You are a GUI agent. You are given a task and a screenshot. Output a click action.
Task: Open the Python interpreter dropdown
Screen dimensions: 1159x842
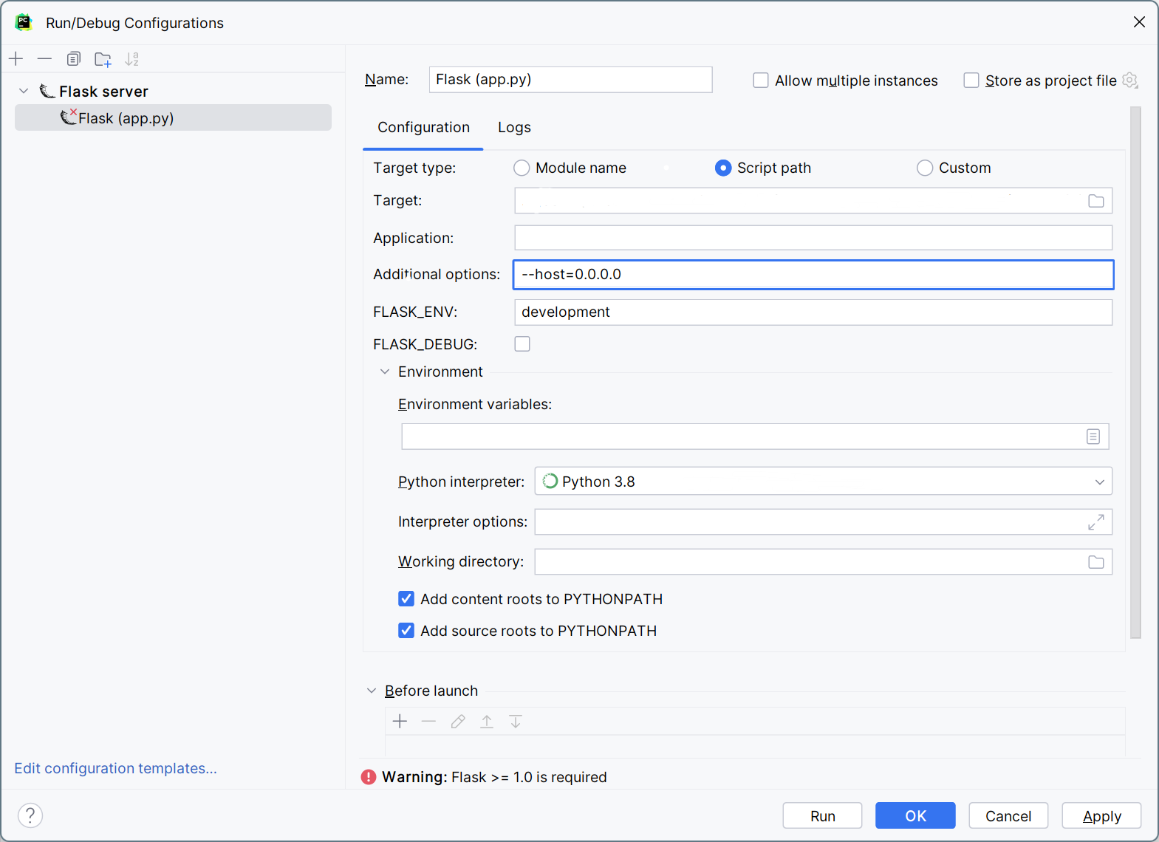(x=1099, y=482)
